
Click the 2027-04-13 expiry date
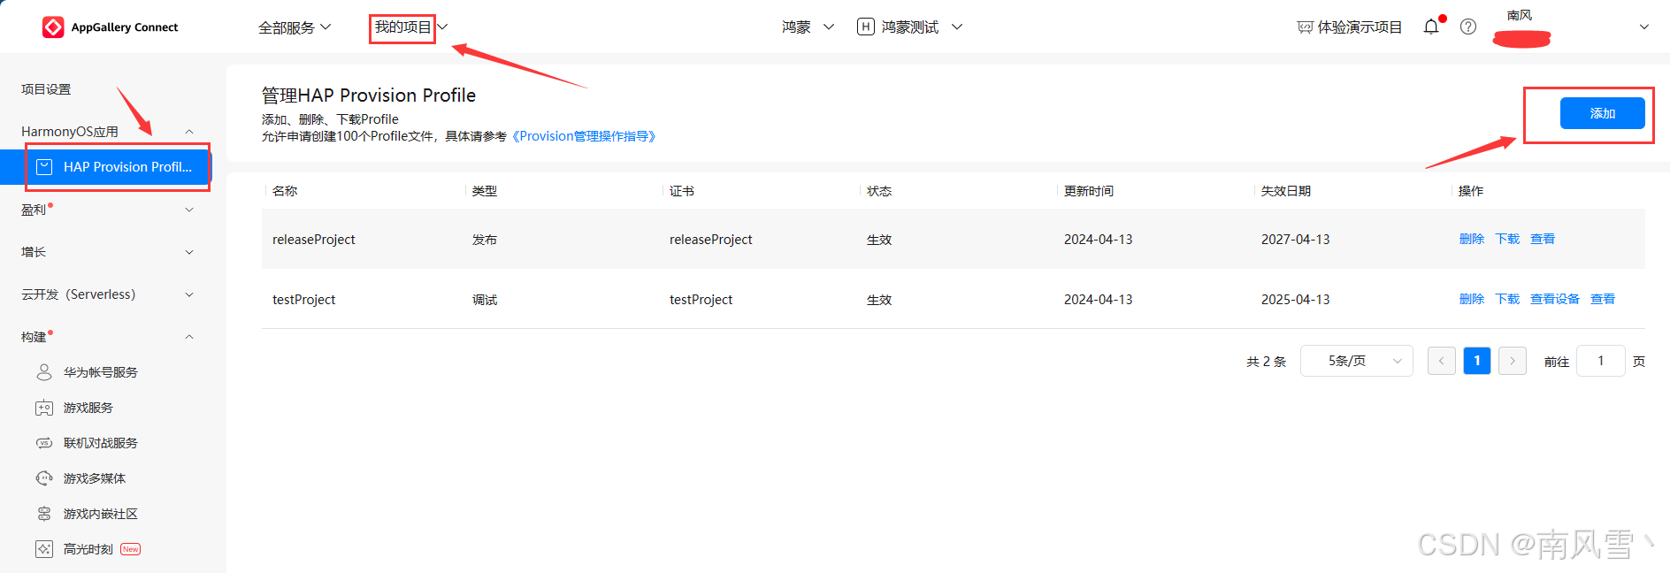click(1296, 240)
